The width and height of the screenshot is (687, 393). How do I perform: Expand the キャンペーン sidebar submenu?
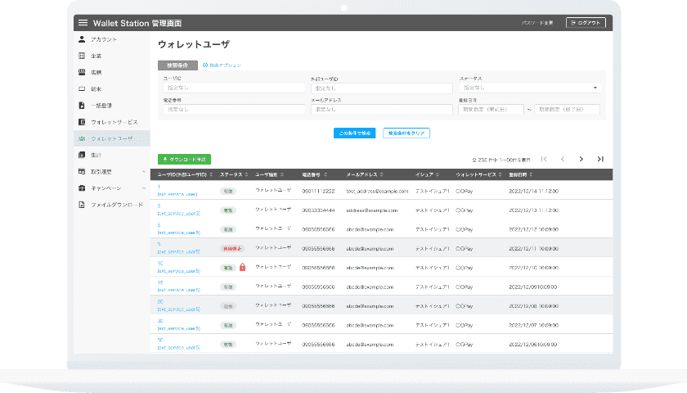(x=144, y=188)
